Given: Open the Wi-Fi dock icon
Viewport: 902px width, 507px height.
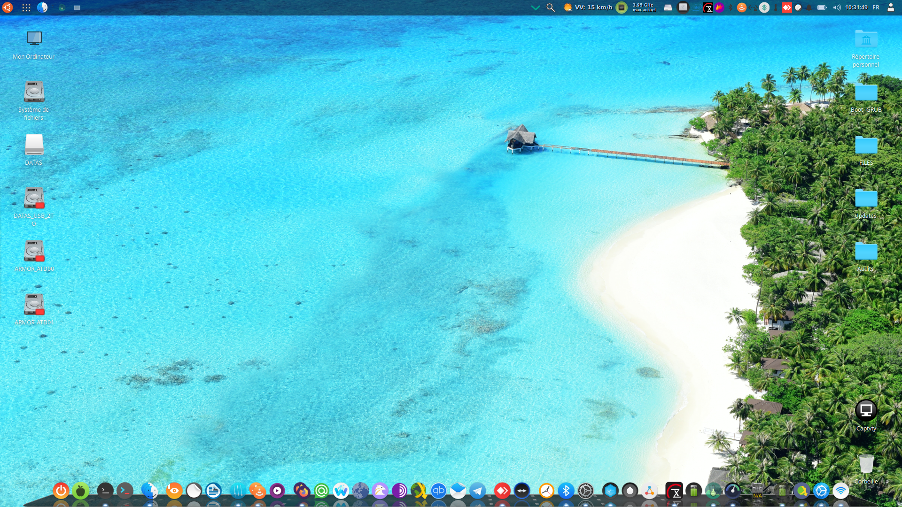Looking at the screenshot, I should coord(840,491).
